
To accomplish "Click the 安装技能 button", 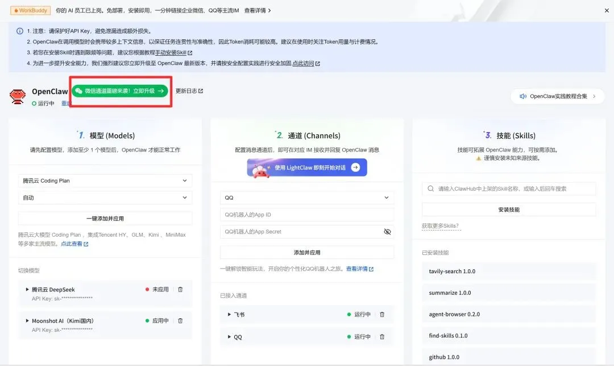I will (509, 209).
